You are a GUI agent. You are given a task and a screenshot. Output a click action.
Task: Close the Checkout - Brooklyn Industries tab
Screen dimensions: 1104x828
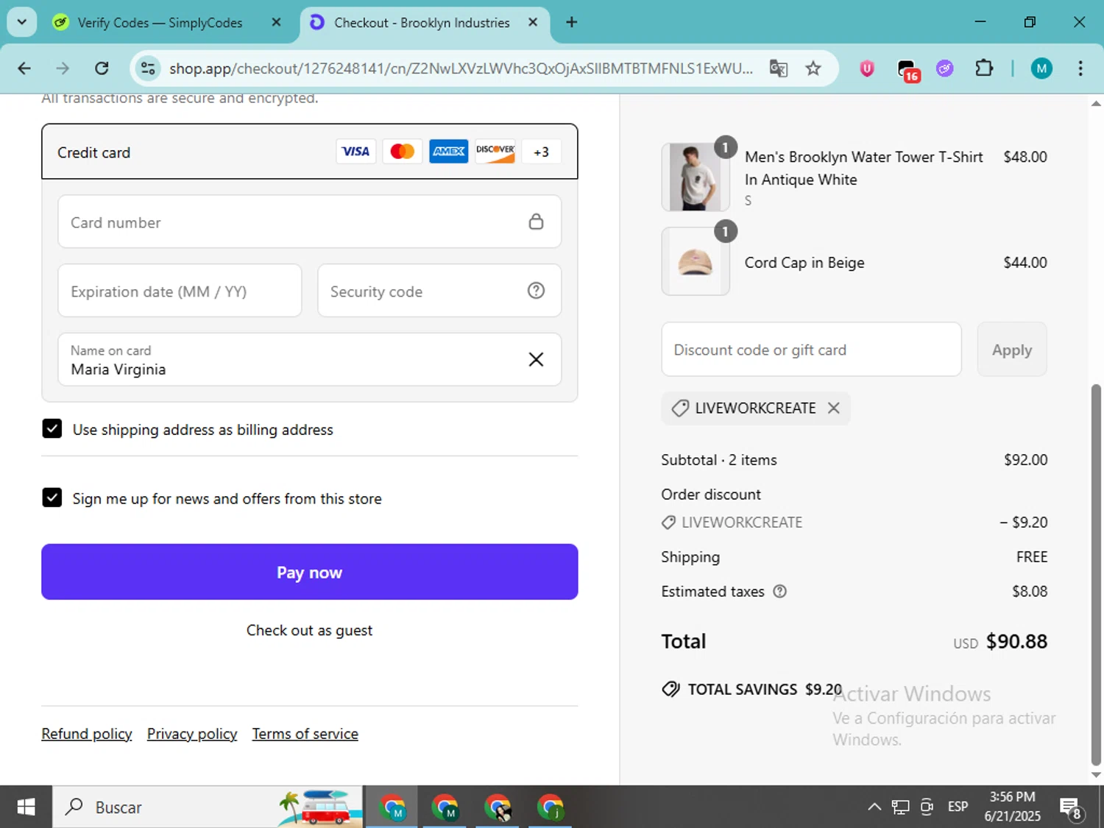pos(533,22)
